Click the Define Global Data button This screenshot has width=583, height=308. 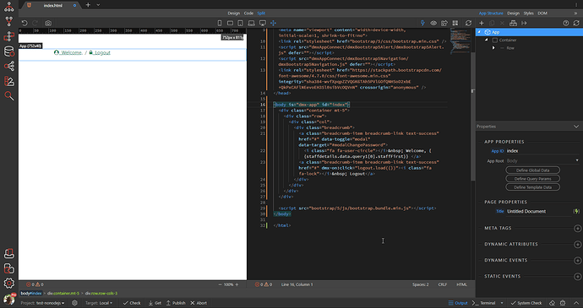click(x=532, y=170)
